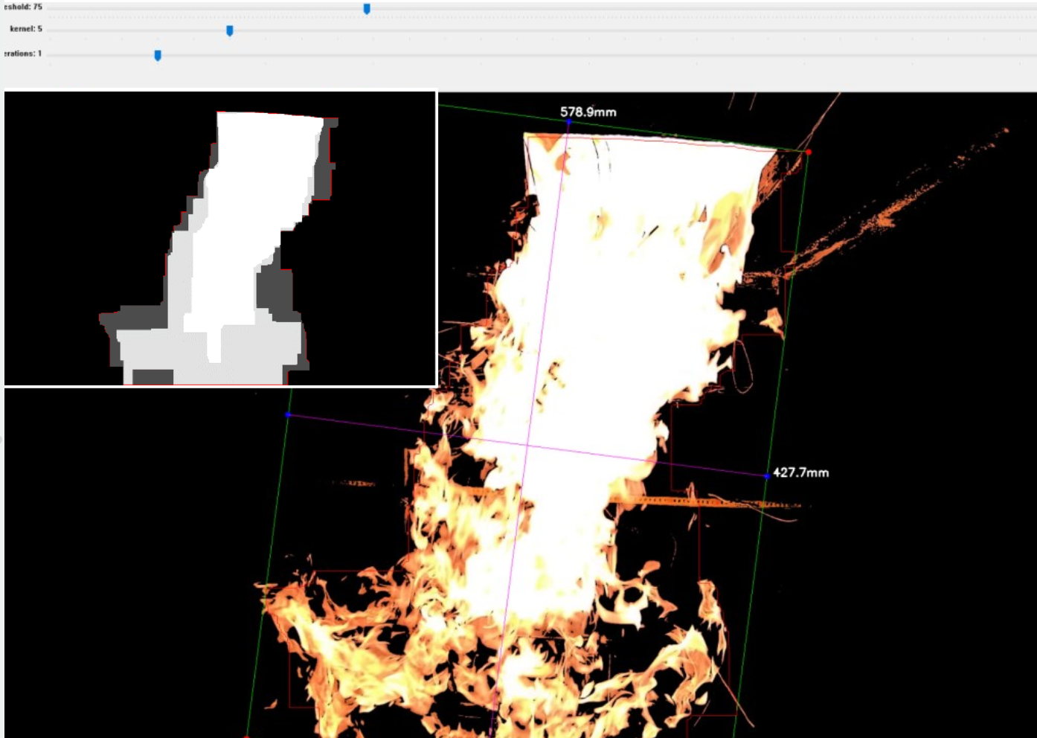
Task: Click the 'threshold: 75' label
Action: coord(23,7)
